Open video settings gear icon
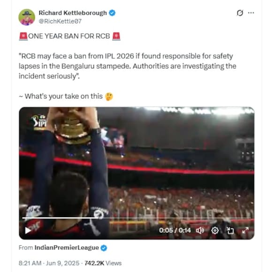 pyautogui.click(x=215, y=230)
